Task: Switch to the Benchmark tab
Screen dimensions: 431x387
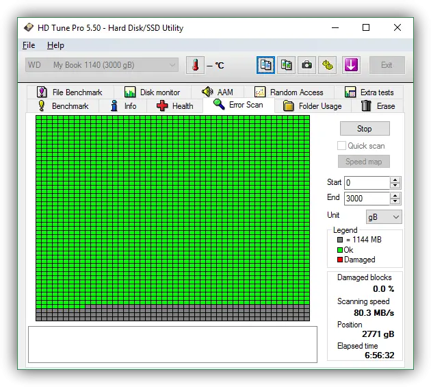Action: 63,105
